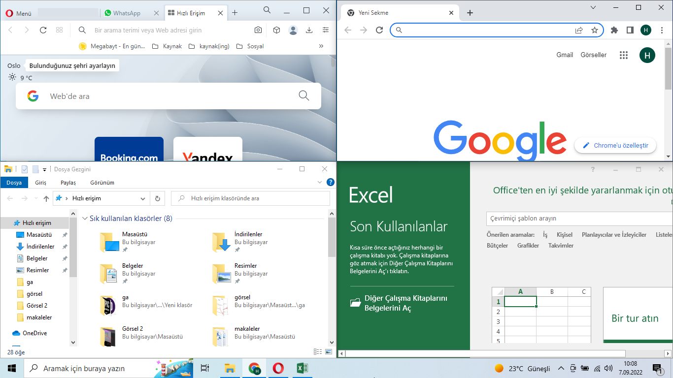
Task: Toggle Chrome's side panel button
Action: (630, 30)
